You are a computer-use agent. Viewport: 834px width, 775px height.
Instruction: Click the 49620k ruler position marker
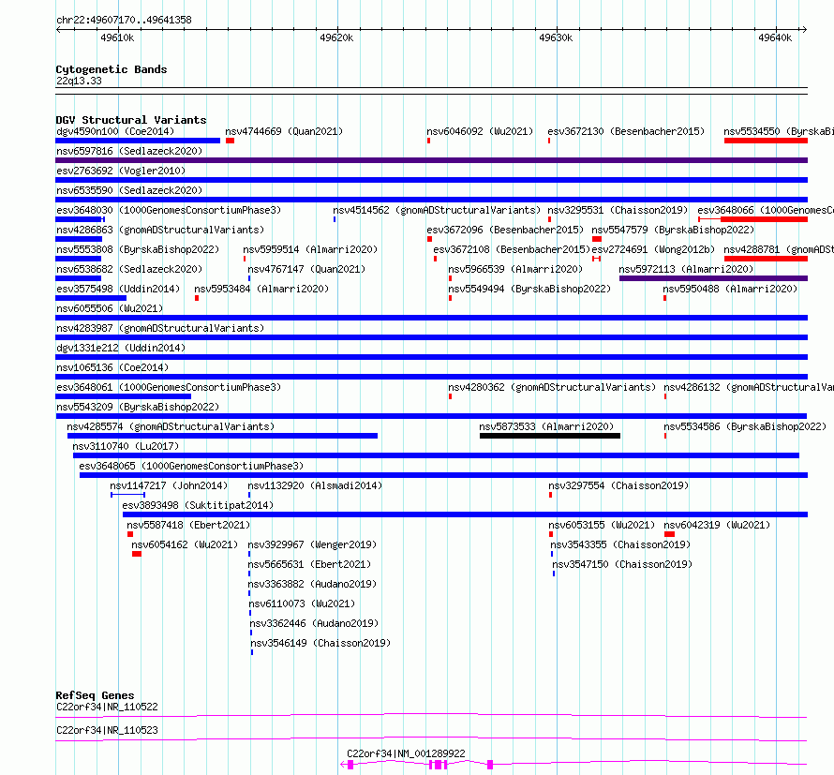(336, 37)
